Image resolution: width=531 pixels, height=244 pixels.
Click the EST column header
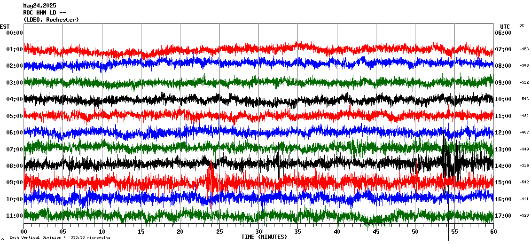click(5, 26)
